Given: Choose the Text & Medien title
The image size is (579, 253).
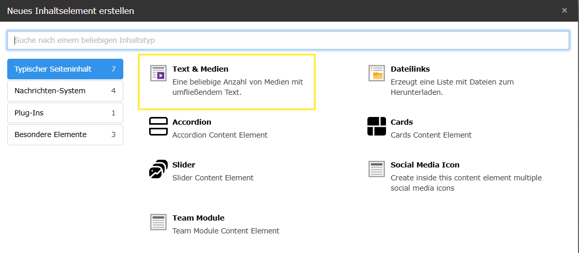Looking at the screenshot, I should (x=200, y=69).
